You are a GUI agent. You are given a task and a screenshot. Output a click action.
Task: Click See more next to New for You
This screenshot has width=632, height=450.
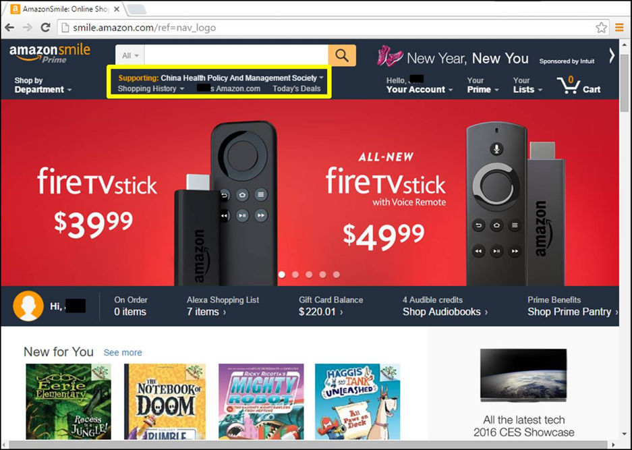pos(123,352)
